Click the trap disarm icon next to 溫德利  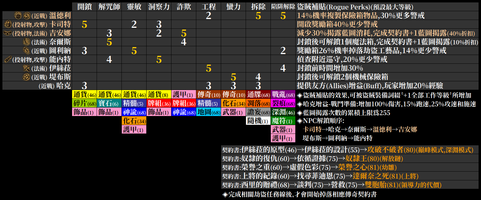(27, 16)
